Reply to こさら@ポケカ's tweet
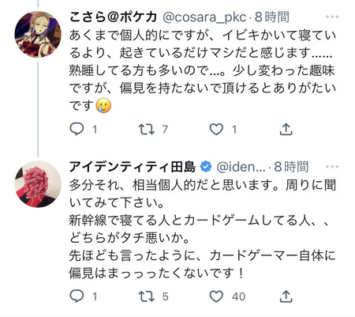Screen dimensions: 355x317 click(77, 129)
